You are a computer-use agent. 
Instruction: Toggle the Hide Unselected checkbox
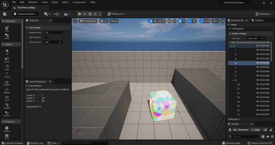click(x=46, y=37)
